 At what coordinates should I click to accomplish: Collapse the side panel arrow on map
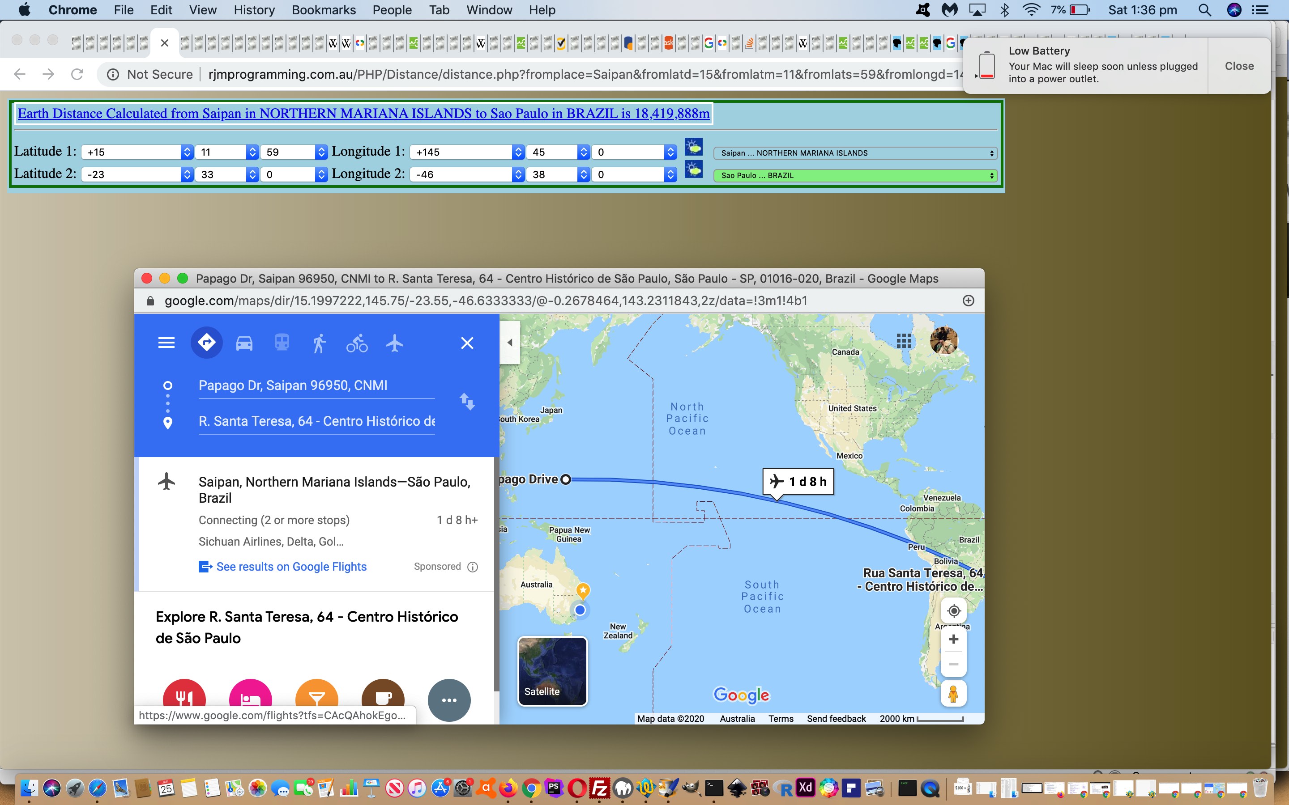pos(510,342)
